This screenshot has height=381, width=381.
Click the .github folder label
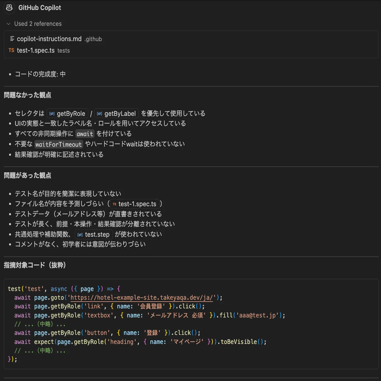[93, 39]
